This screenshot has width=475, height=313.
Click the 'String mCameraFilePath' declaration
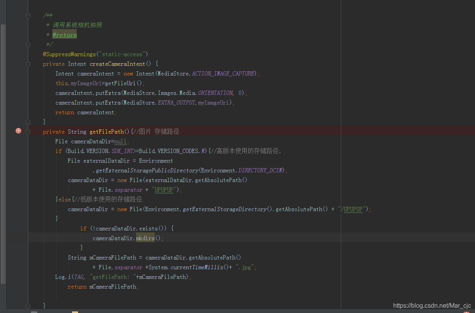coord(102,258)
